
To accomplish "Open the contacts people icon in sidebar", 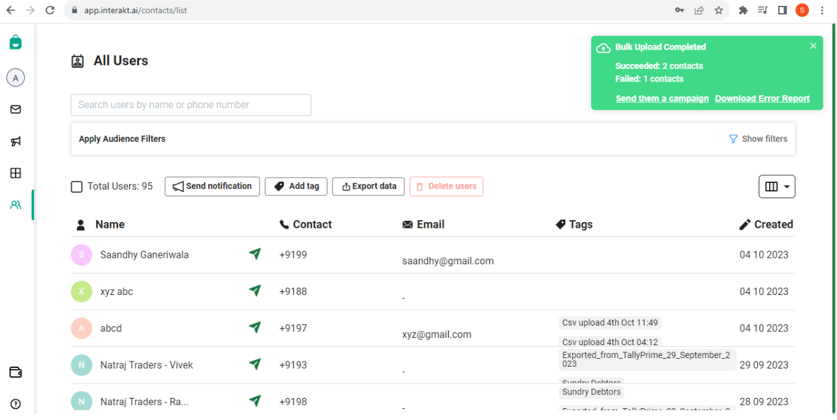I will click(16, 205).
